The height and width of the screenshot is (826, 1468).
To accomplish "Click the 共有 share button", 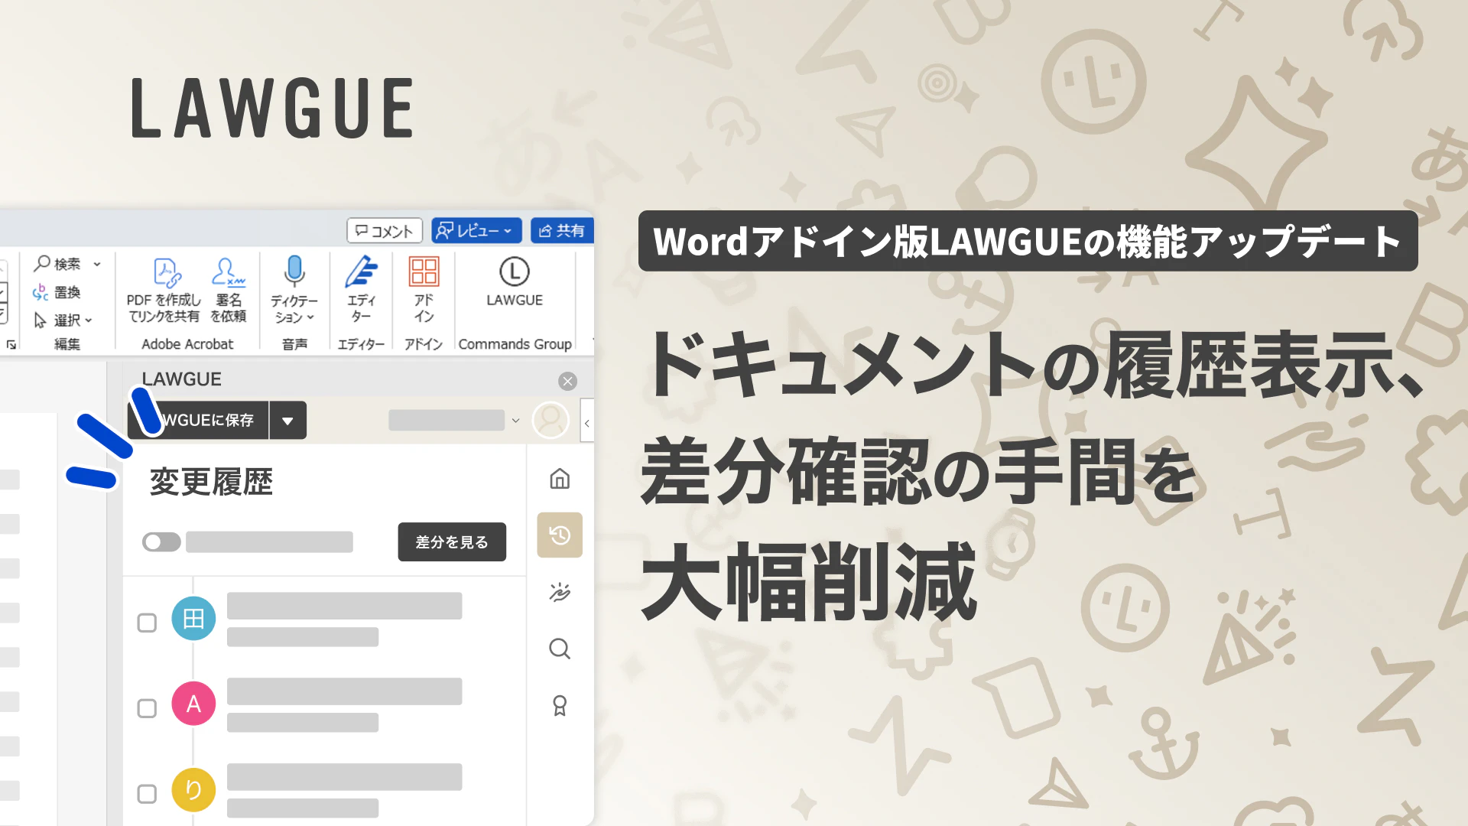I will pyautogui.click(x=562, y=231).
